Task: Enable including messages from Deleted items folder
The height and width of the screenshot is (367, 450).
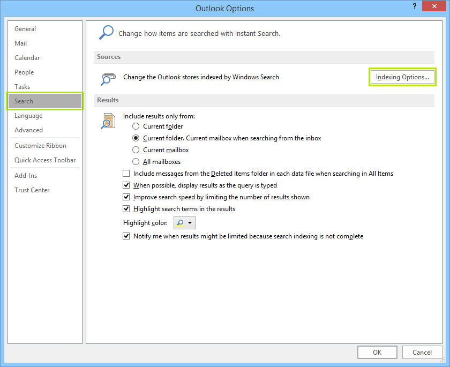Action: tap(126, 173)
